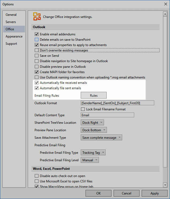Open the Preview Pane Location dropdown
The height and width of the screenshot is (199, 170).
[94, 130]
